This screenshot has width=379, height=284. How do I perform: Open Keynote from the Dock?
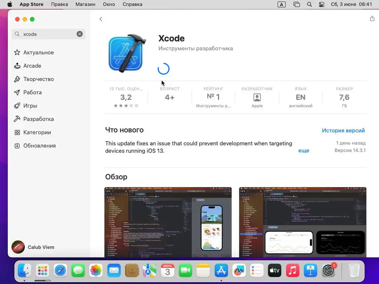click(311, 270)
